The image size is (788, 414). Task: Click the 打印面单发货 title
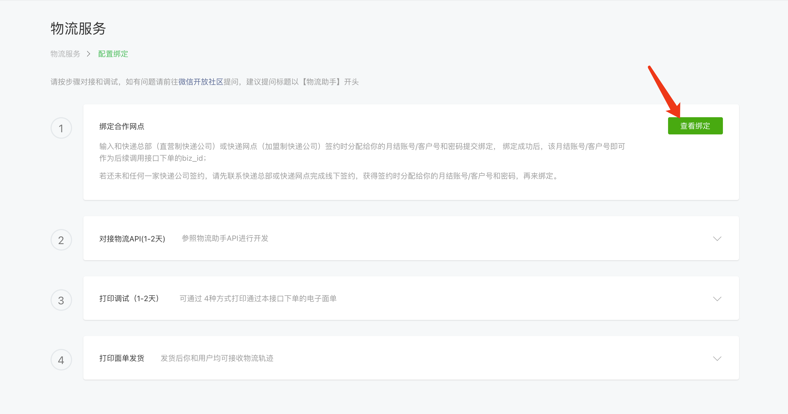pyautogui.click(x=122, y=358)
